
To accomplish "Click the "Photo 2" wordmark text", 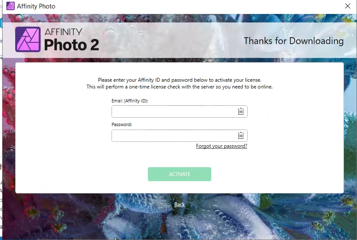I will pyautogui.click(x=71, y=44).
